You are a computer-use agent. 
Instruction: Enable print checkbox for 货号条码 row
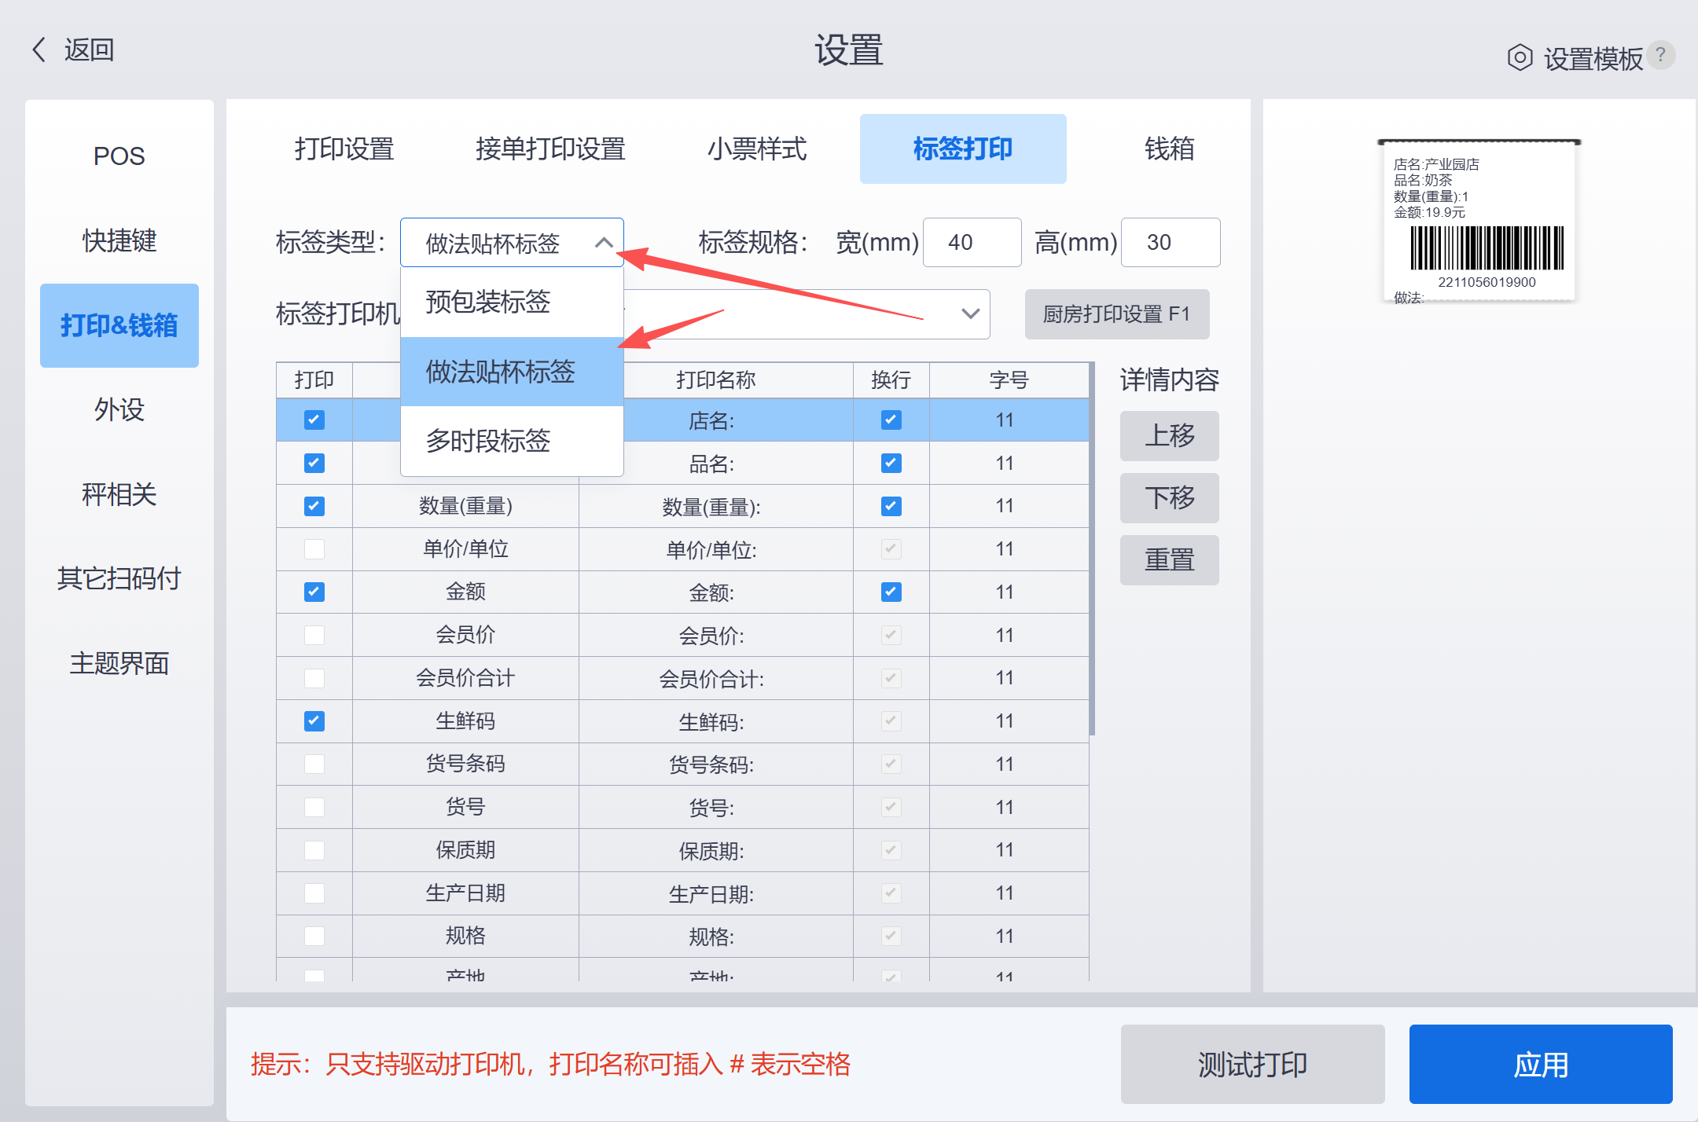coord(314,764)
